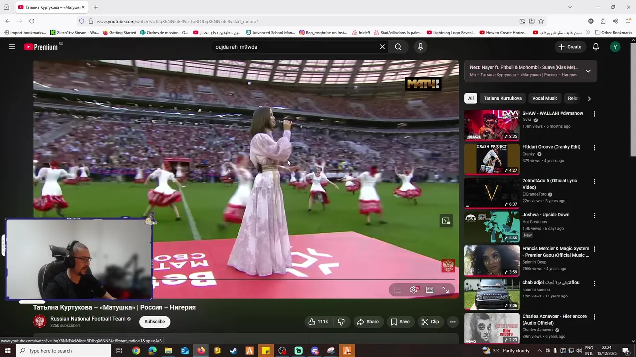Screen dimensions: 636x357
Task: Open Chrome from the taskbar
Action: click(136, 351)
